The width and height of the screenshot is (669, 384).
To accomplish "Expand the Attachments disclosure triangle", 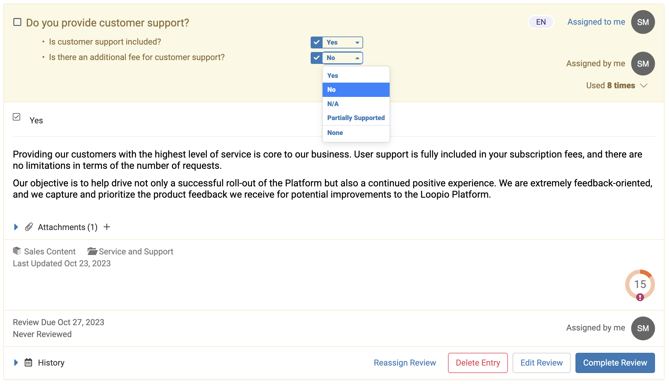I will [x=15, y=227].
